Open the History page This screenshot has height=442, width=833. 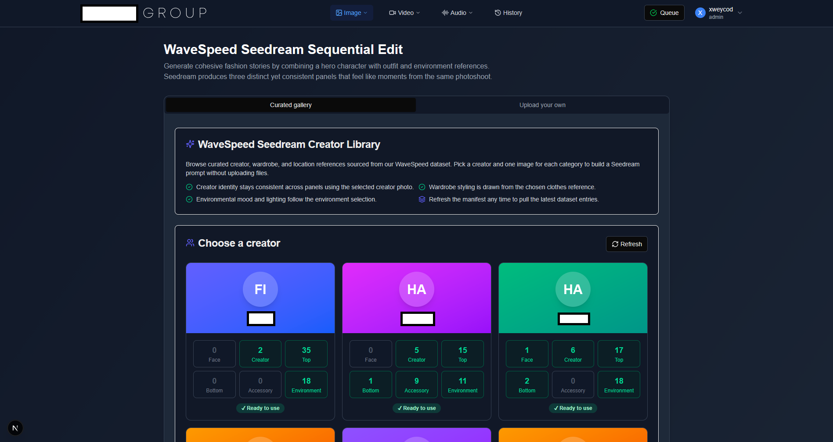pos(508,13)
